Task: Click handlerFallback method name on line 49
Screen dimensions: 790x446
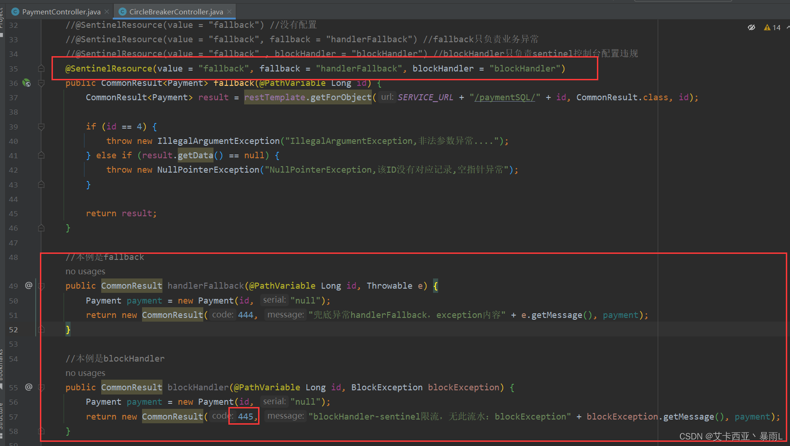Action: click(206, 286)
